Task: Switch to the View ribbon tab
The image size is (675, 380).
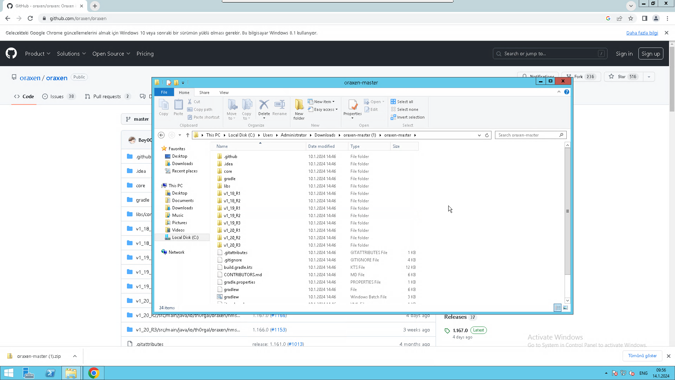Action: pos(224,93)
